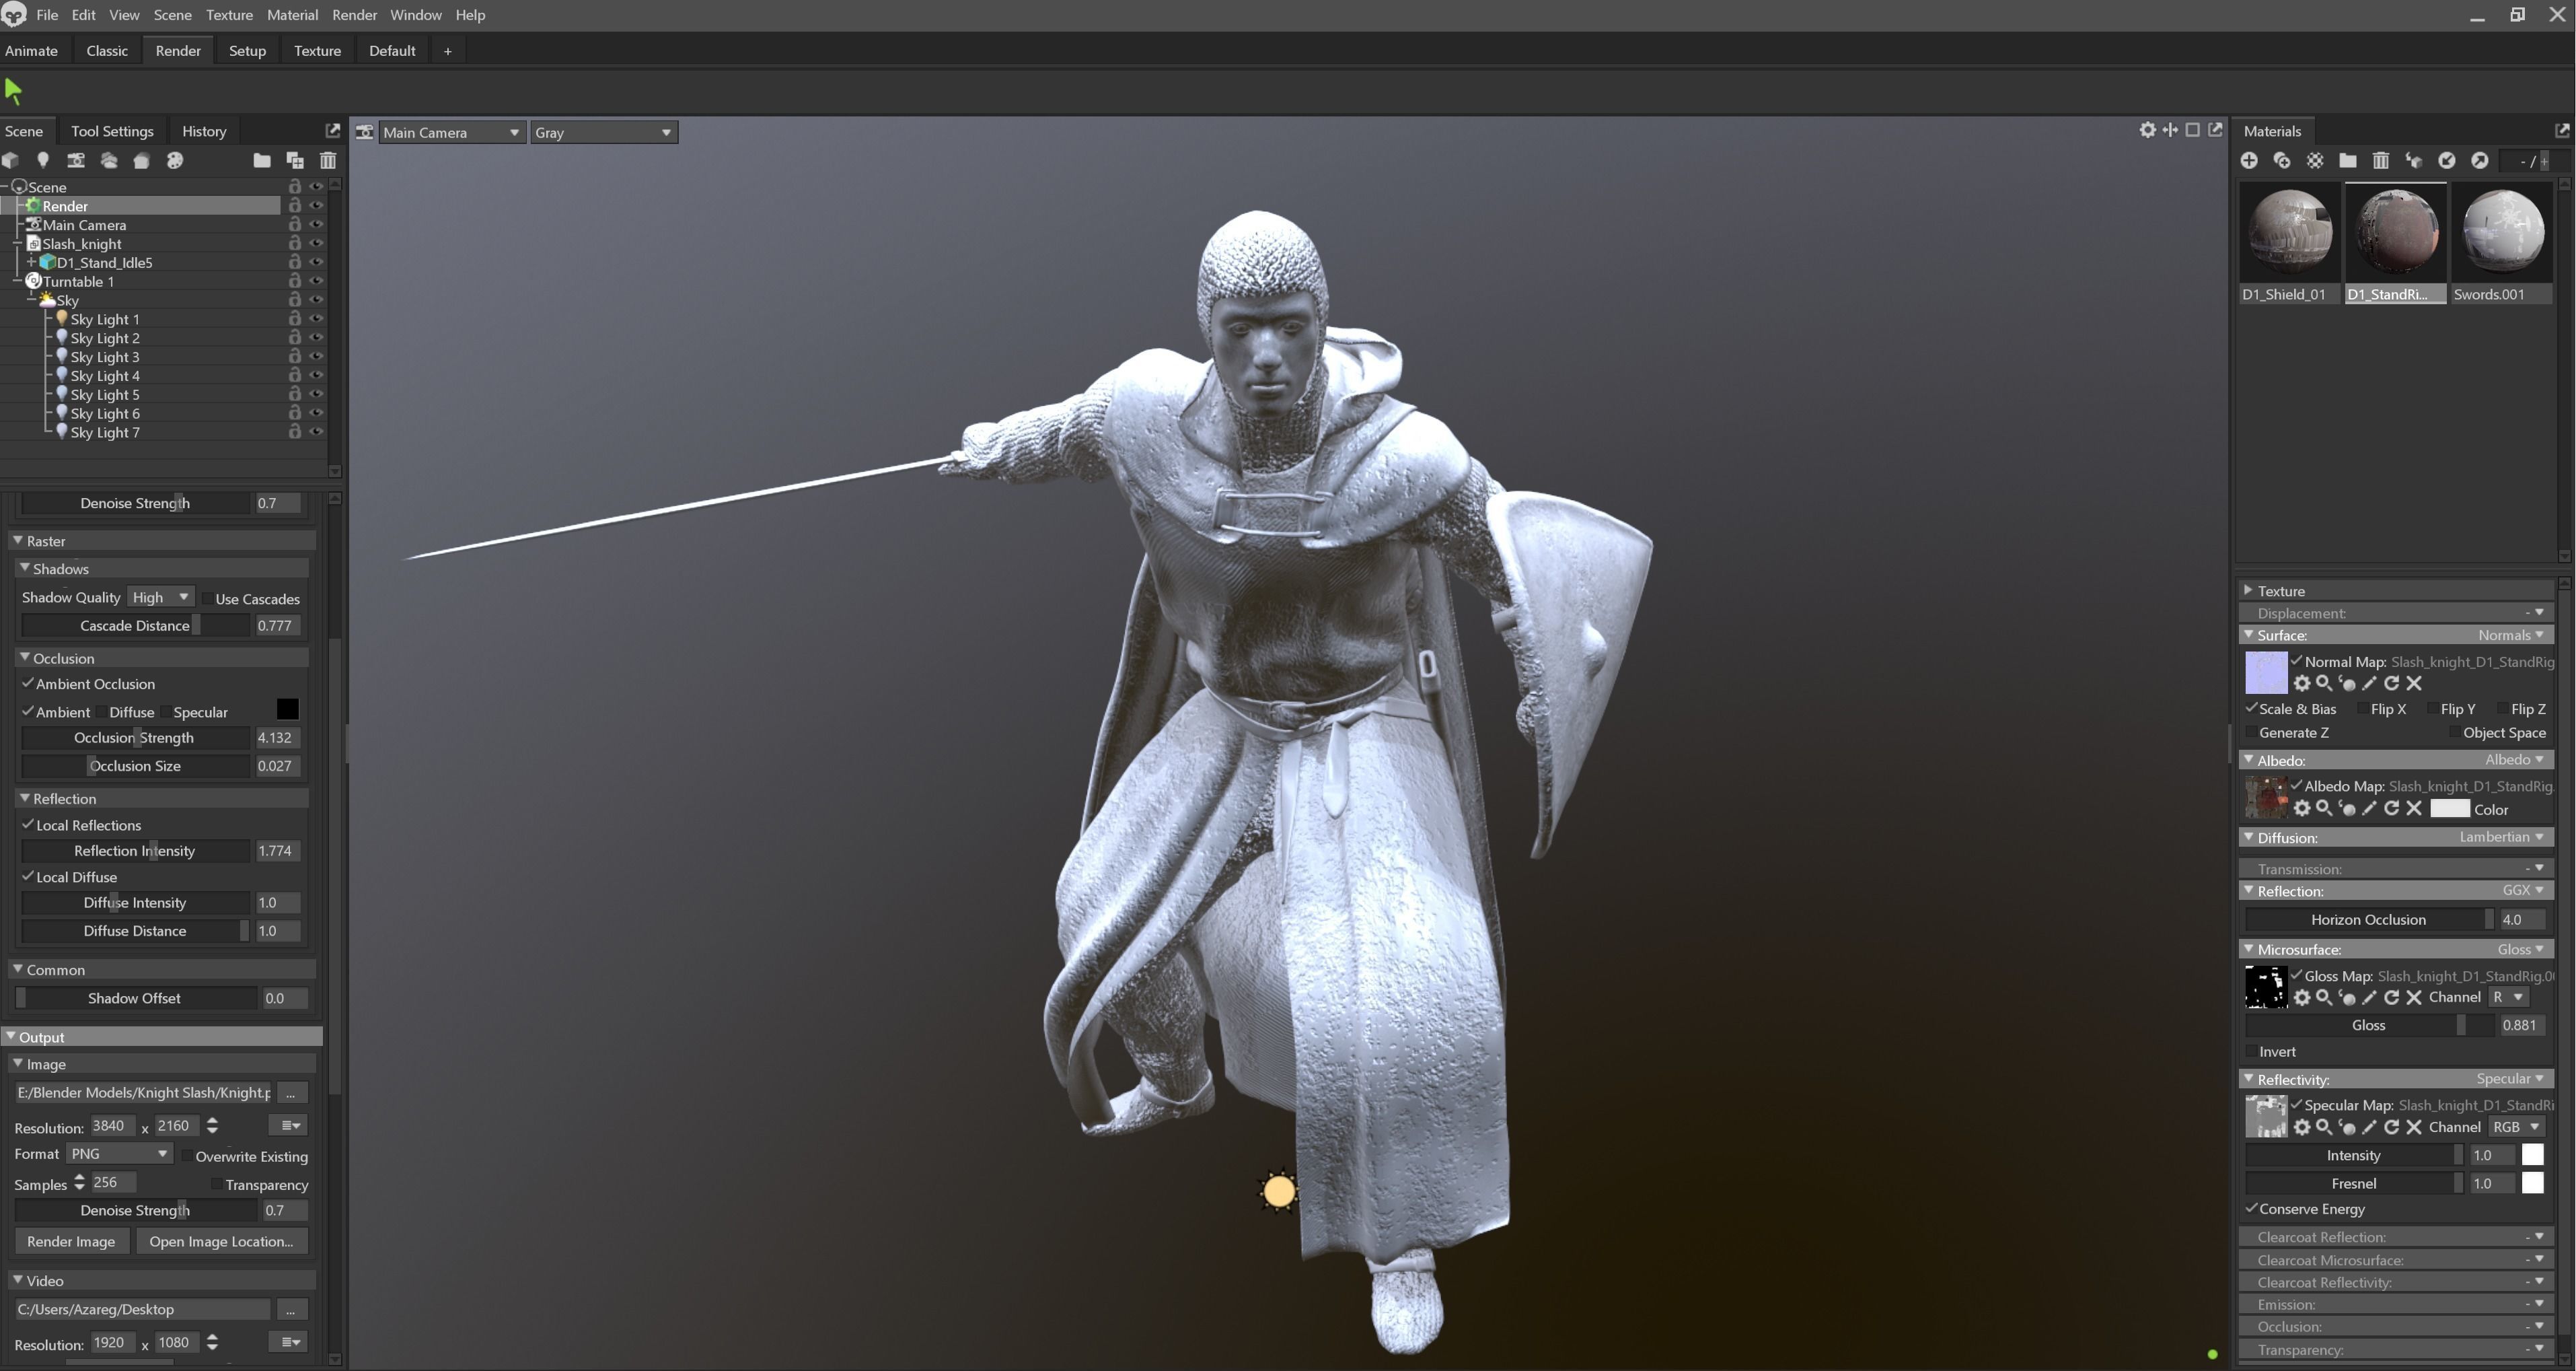Collapse the Occlusion section
This screenshot has height=1371, width=2576.
pyautogui.click(x=24, y=658)
